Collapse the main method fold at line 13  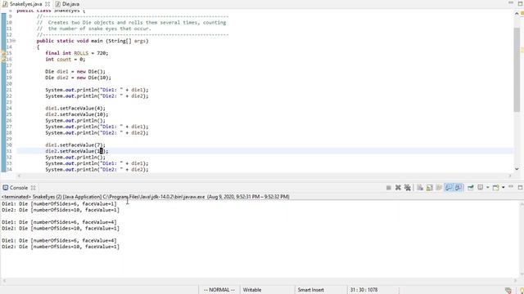14,41
